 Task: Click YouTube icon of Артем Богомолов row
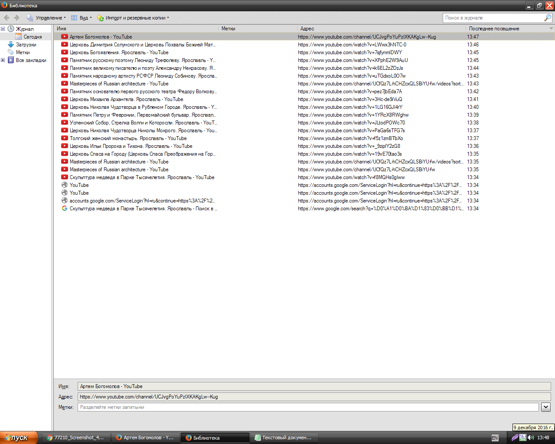(65, 37)
